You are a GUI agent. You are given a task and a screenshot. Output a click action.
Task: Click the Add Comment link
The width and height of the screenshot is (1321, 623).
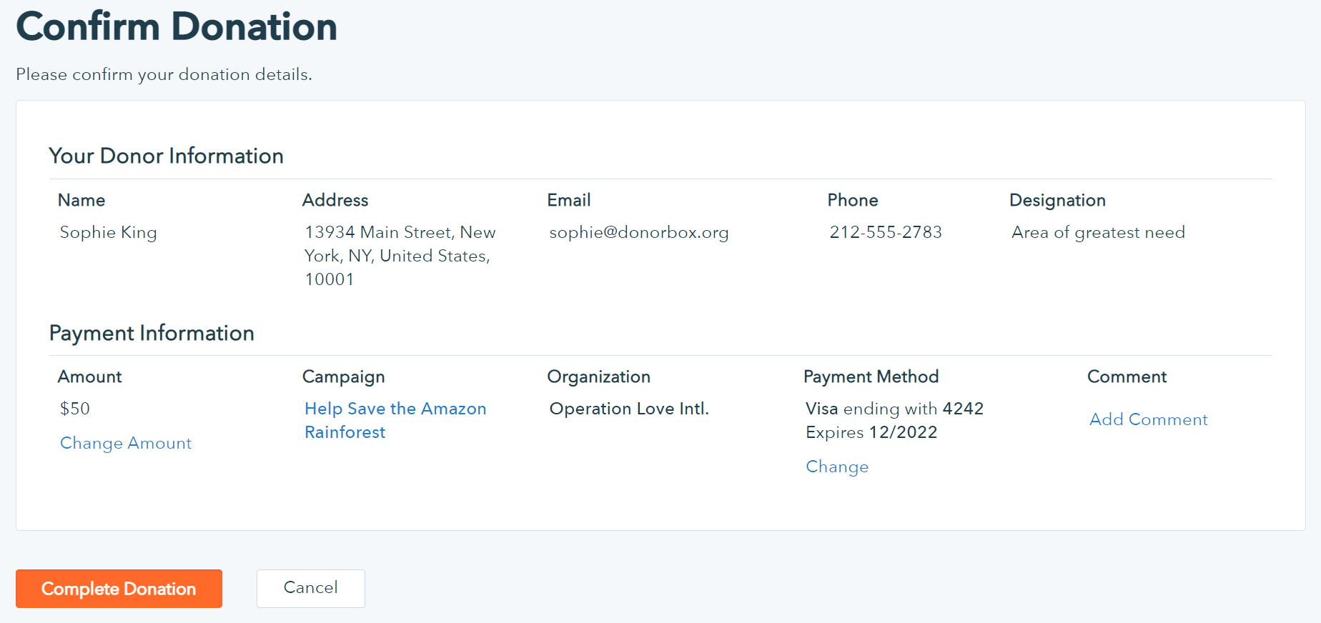coord(1148,419)
